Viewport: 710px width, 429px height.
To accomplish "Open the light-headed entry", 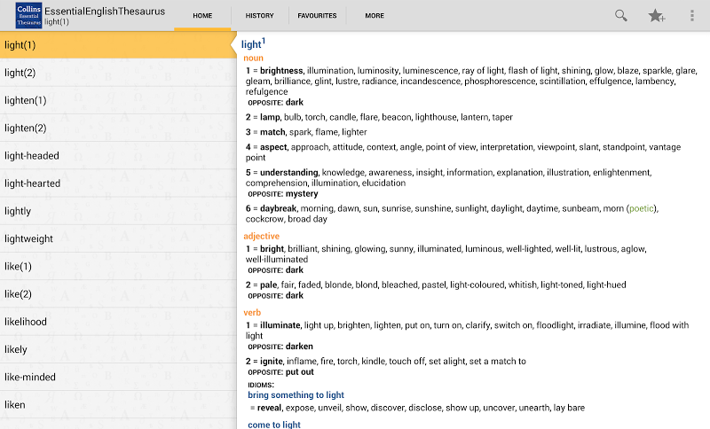I will [x=118, y=155].
